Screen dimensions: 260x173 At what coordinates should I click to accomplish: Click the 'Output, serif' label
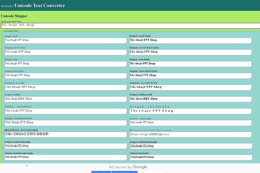click(11, 36)
